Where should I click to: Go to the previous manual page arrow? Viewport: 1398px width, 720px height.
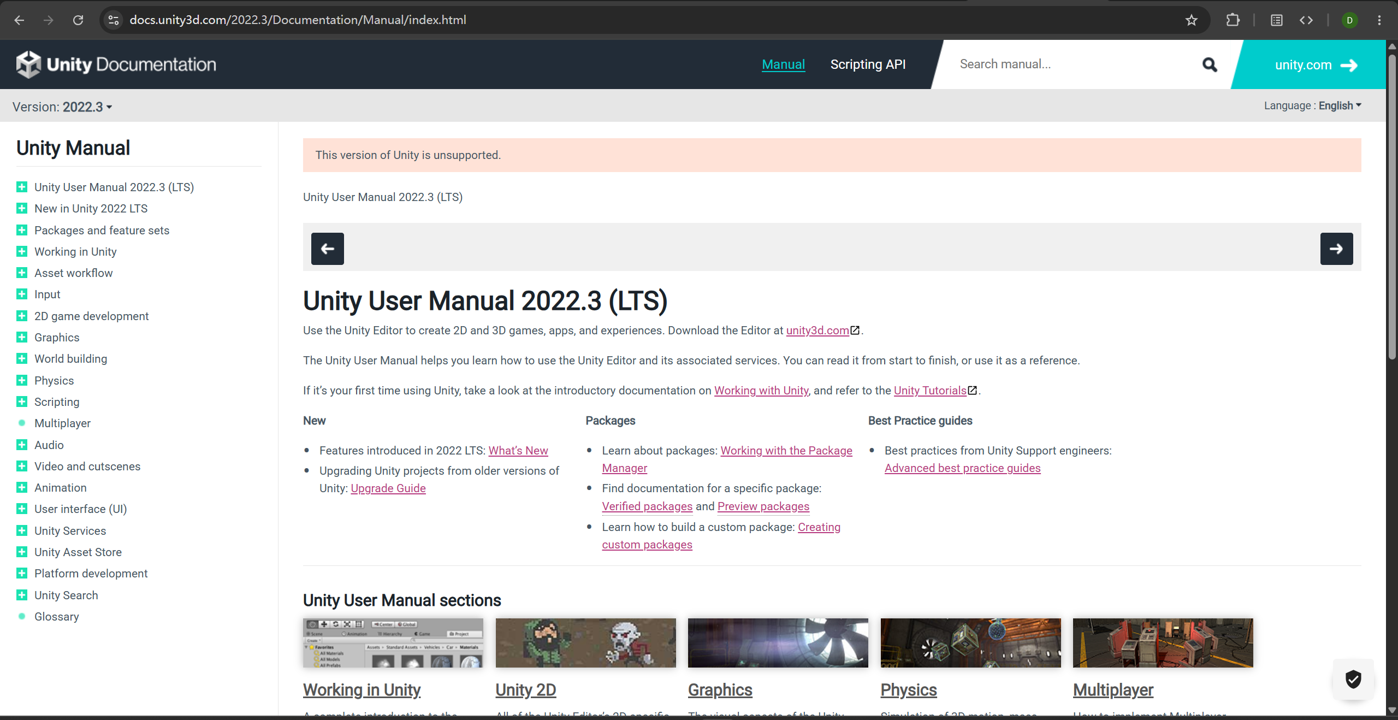point(328,249)
